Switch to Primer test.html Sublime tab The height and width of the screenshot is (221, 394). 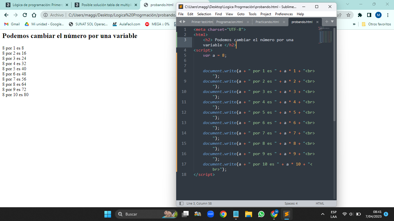(202, 22)
